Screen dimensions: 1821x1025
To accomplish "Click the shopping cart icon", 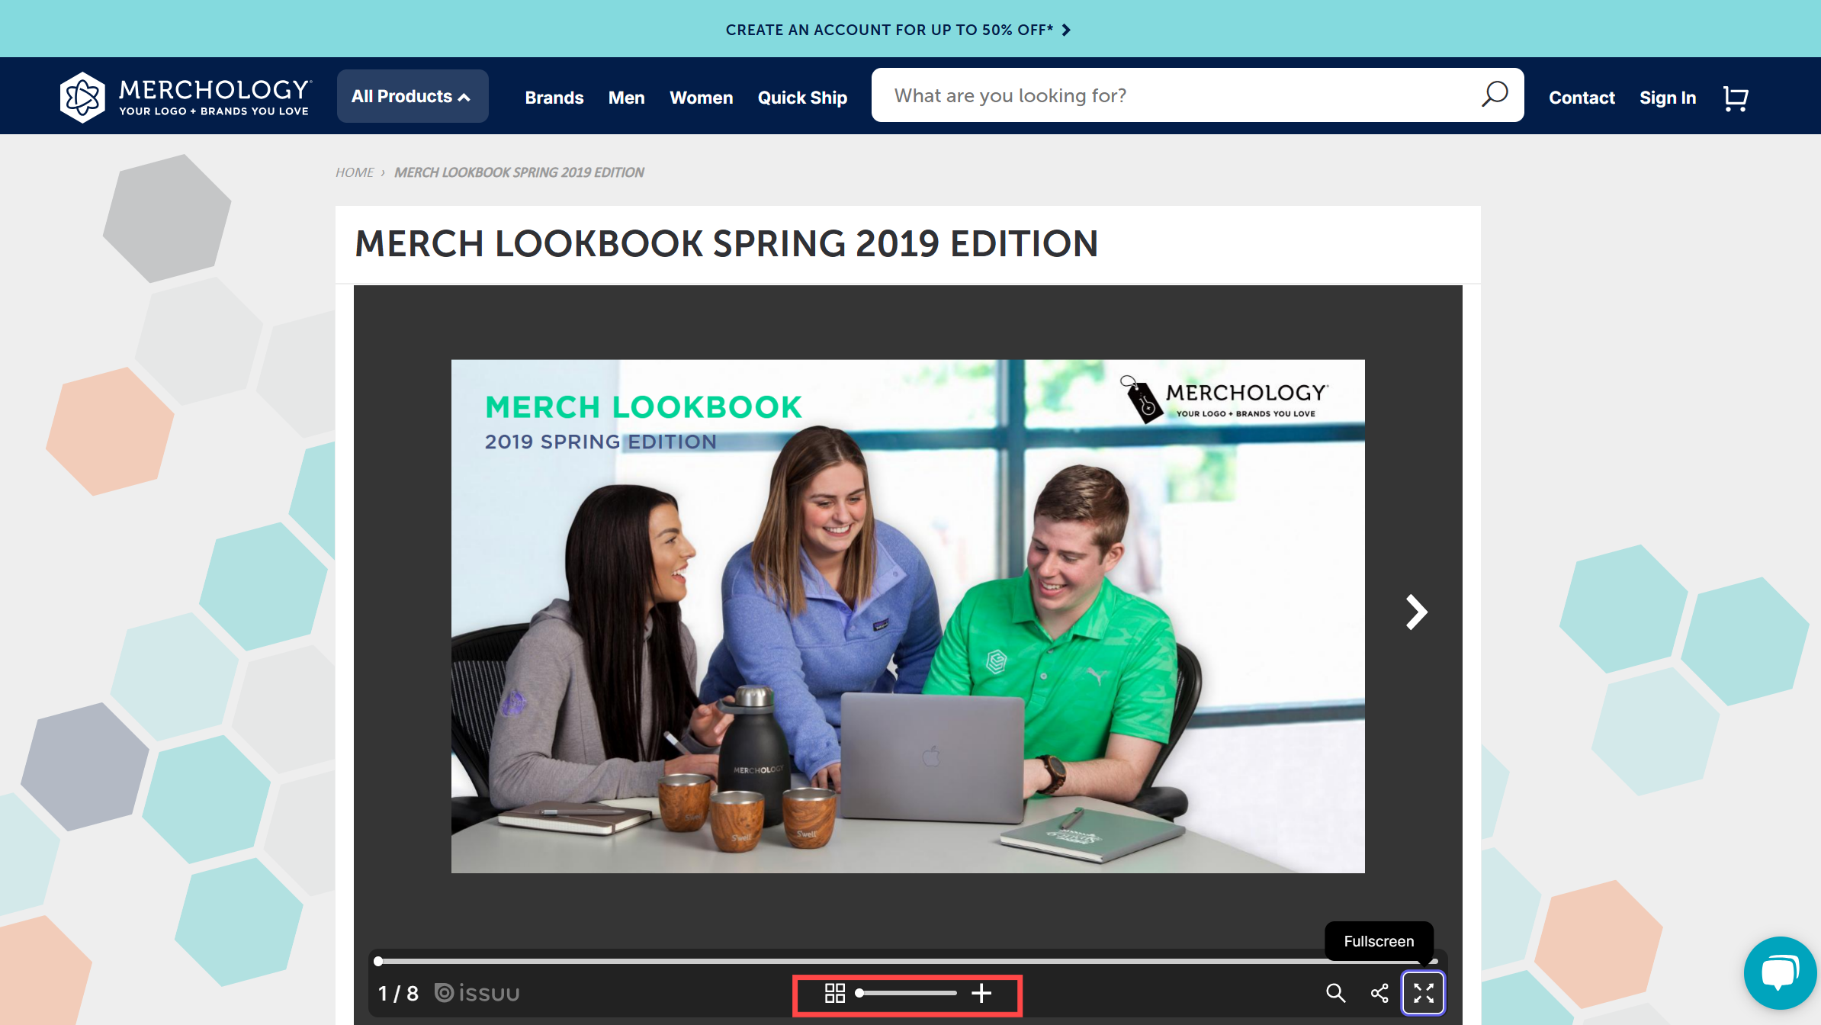I will [1736, 98].
